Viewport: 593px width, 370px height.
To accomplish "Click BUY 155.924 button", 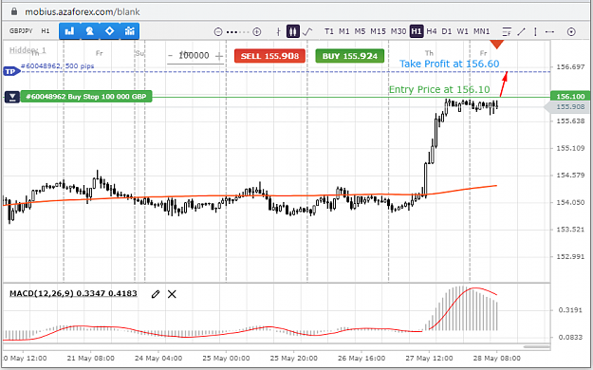I will coord(350,56).
